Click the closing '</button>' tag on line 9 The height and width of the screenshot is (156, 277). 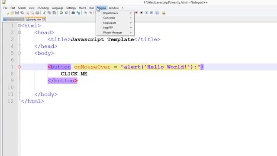tap(62, 81)
